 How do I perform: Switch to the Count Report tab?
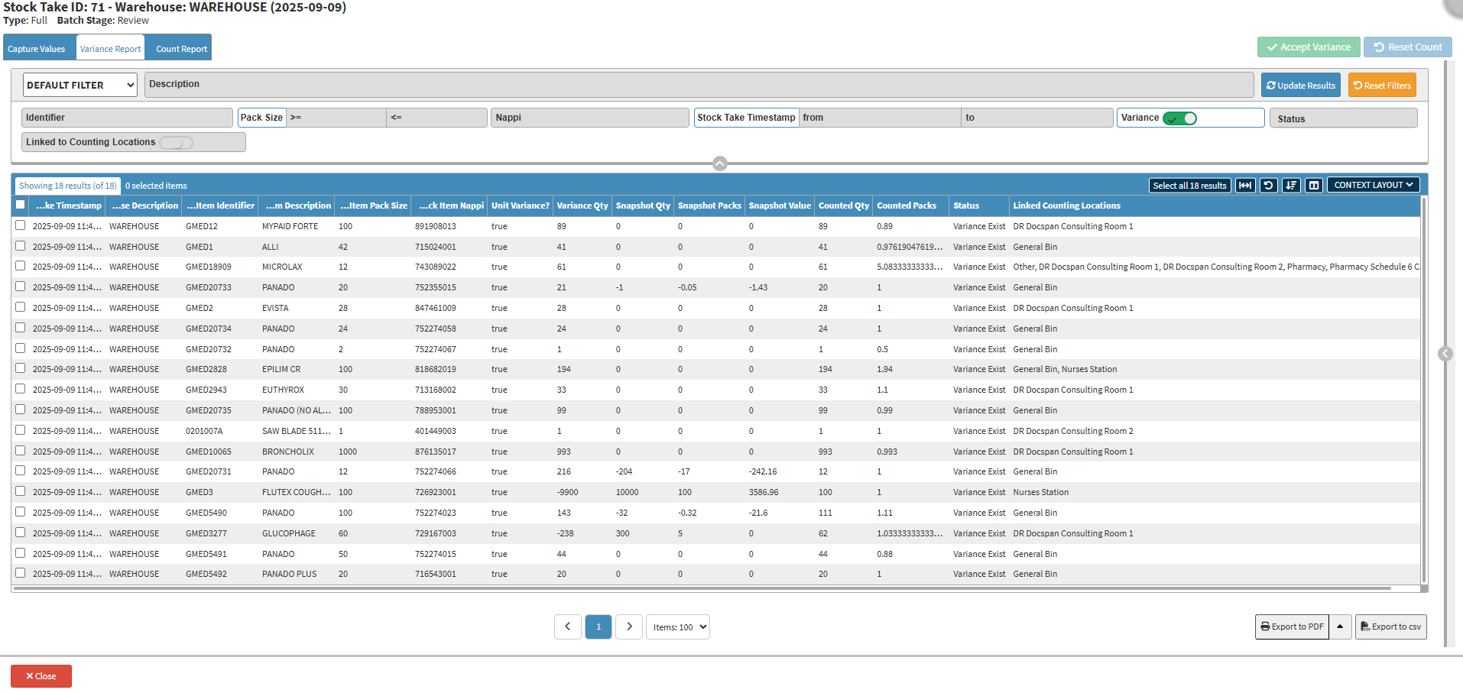181,48
